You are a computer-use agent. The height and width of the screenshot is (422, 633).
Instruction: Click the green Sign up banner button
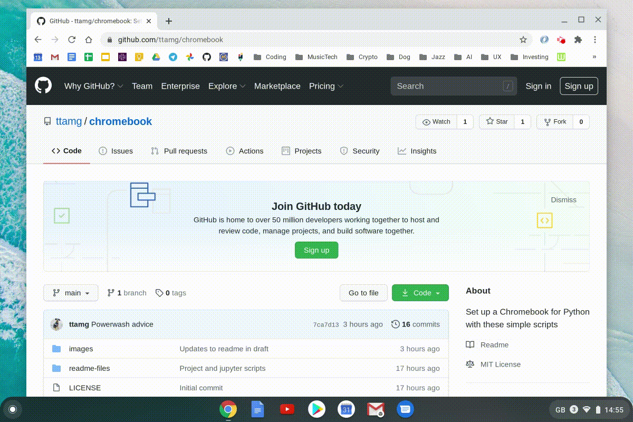(x=316, y=250)
